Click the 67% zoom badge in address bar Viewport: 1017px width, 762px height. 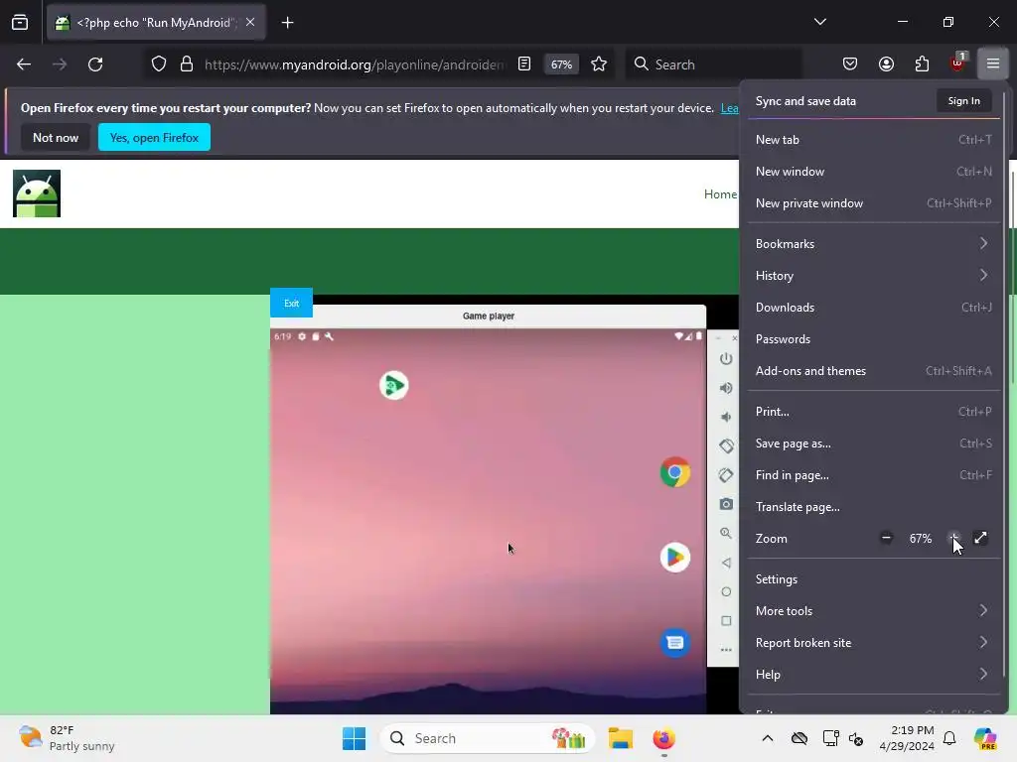[561, 64]
